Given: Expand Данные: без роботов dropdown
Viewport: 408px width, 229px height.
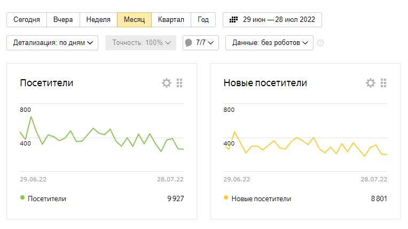Looking at the screenshot, I should coord(269,43).
